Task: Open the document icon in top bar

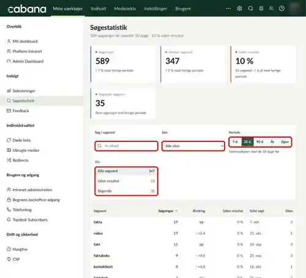Action: tap(261, 9)
